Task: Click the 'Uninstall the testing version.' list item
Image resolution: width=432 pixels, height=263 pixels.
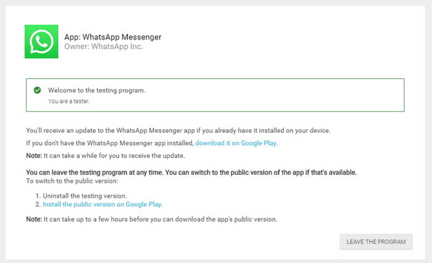Action: click(x=88, y=196)
